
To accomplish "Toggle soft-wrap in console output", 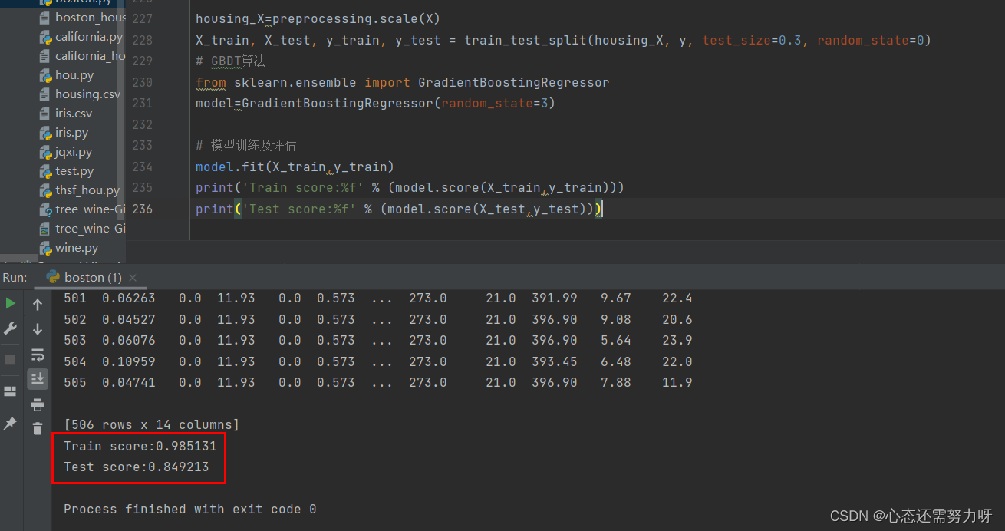I will point(37,355).
